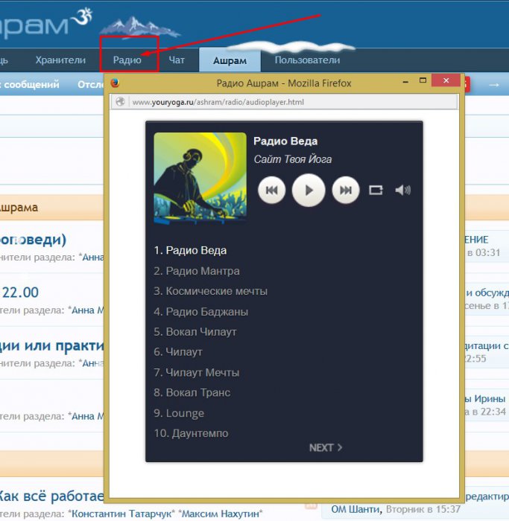The height and width of the screenshot is (521, 509).
Task: Click the Радио Веда album artwork
Action: [200, 178]
